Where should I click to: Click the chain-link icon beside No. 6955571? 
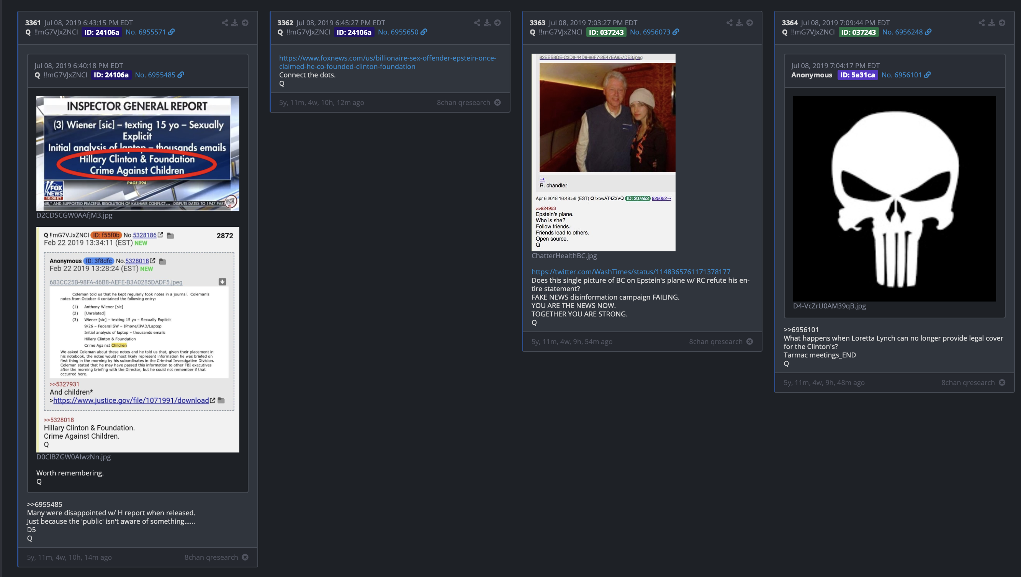click(172, 32)
